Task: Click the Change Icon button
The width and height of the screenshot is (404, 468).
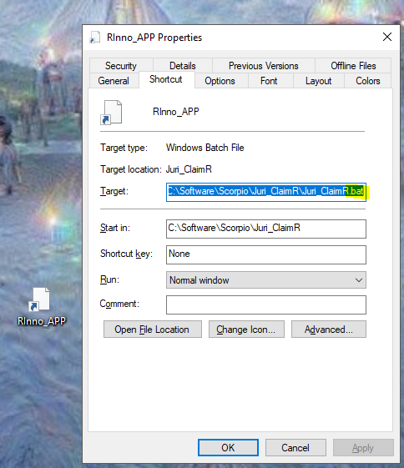Action: 246,330
